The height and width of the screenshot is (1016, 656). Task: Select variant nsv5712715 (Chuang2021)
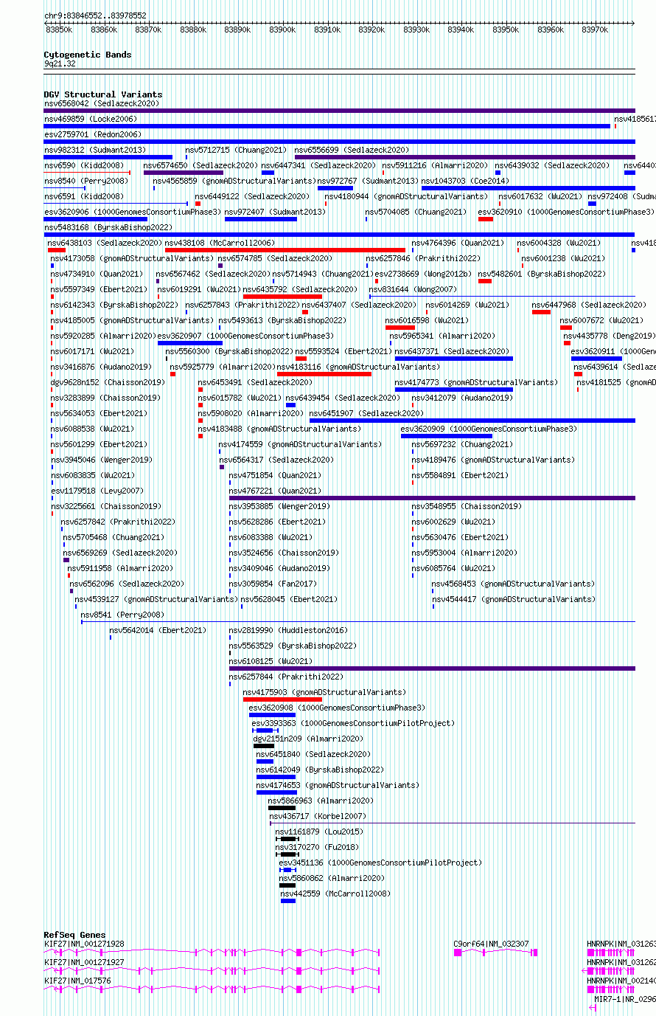(236, 150)
